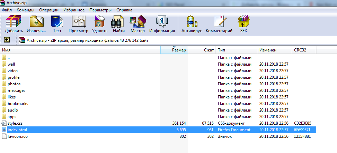Click the video folder icon
Viewport: 337px width, 153px height.
point(4,71)
